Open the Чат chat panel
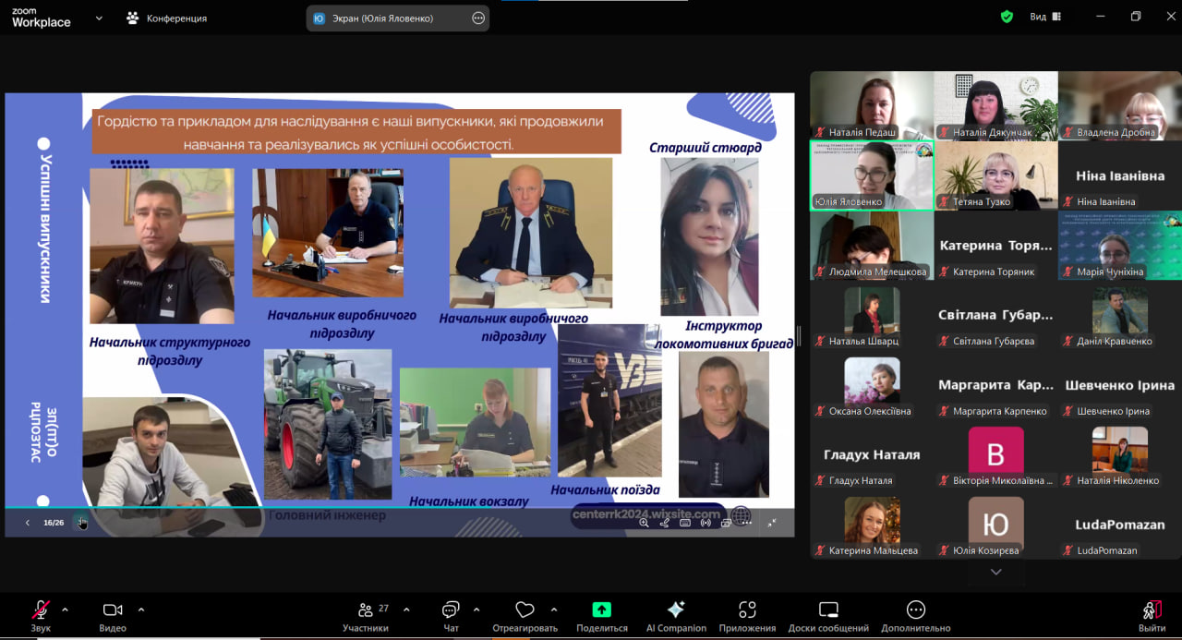The height and width of the screenshot is (640, 1182). point(451,616)
